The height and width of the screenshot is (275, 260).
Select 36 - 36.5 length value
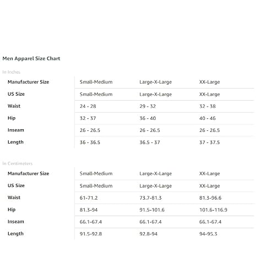[90, 142]
